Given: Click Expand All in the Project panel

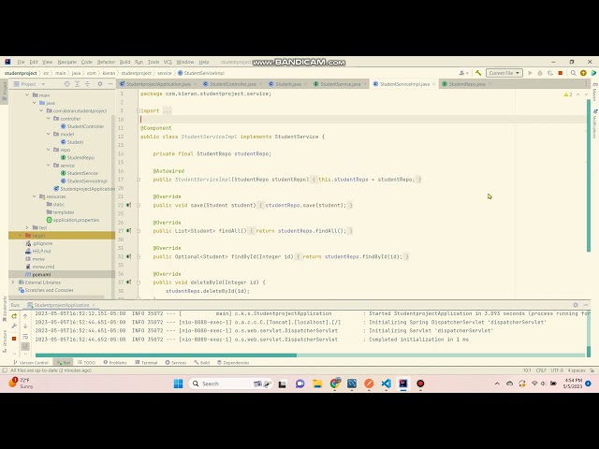Looking at the screenshot, I should tap(77, 84).
